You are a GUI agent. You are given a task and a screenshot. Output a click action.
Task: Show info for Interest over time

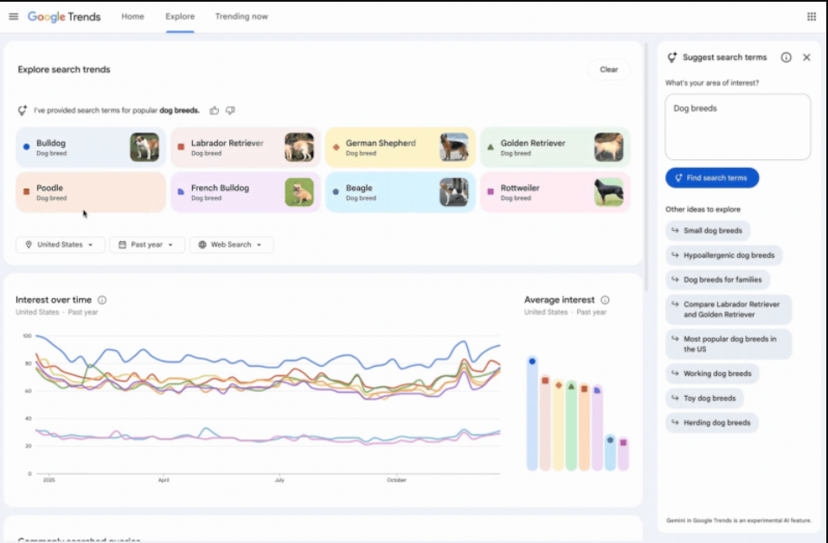coord(102,300)
